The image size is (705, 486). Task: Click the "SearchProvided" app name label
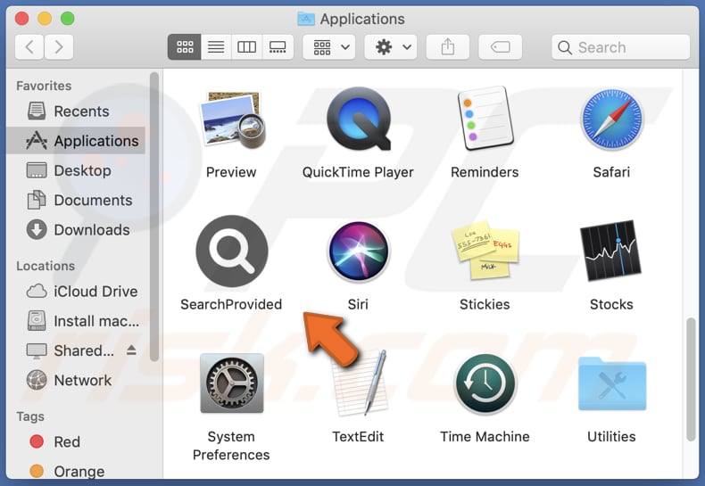coord(231,305)
